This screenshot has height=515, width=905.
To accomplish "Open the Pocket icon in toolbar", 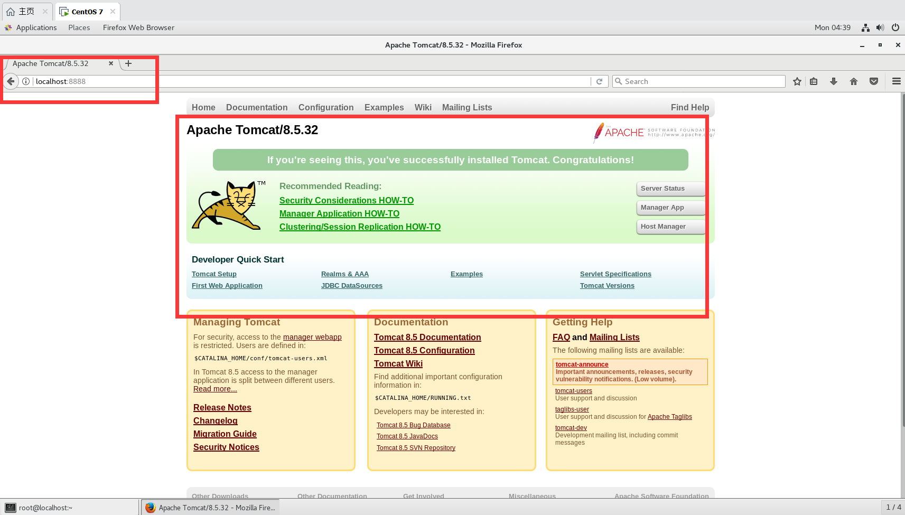I will click(874, 81).
